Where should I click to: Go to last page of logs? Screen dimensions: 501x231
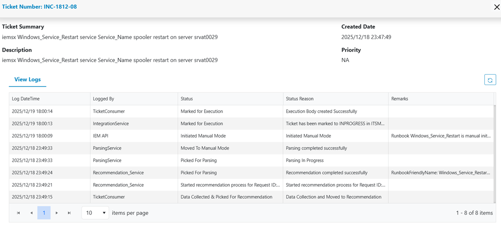click(69, 213)
